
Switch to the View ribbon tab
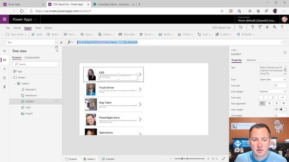[38, 28]
